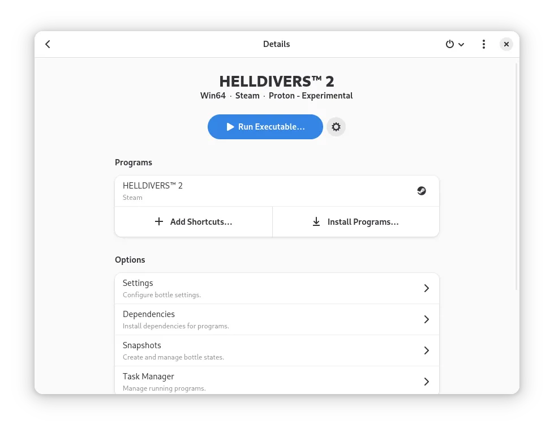Click the download icon in Install Programs
This screenshot has height=432, width=554.
pyautogui.click(x=316, y=221)
